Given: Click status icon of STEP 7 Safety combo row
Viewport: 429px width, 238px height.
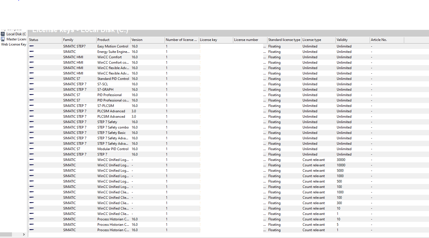Looking at the screenshot, I should coord(31,127).
